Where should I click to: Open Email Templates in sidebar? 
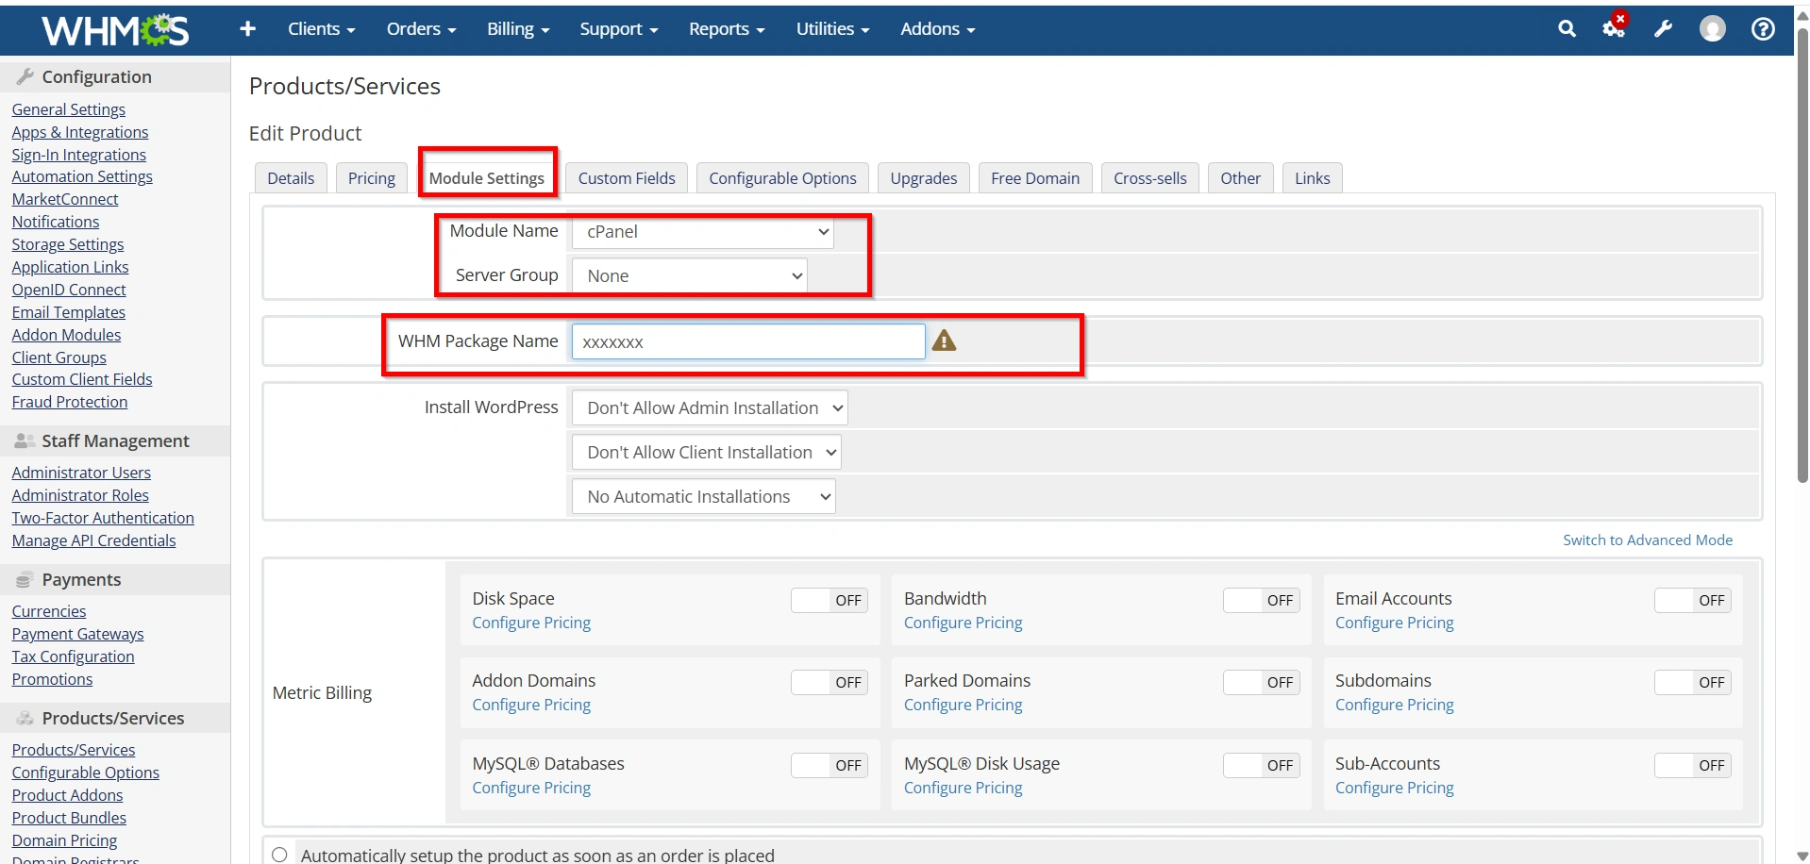(x=69, y=313)
